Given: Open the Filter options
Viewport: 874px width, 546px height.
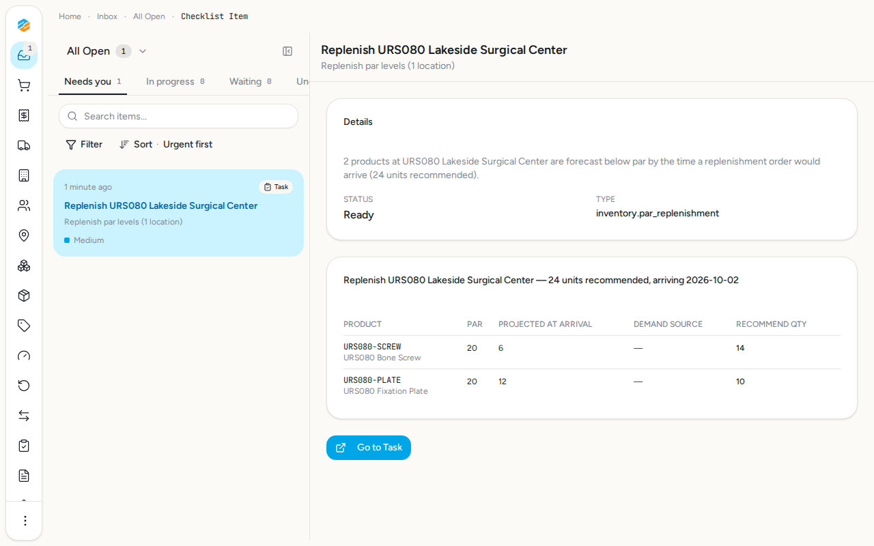Looking at the screenshot, I should (x=84, y=145).
